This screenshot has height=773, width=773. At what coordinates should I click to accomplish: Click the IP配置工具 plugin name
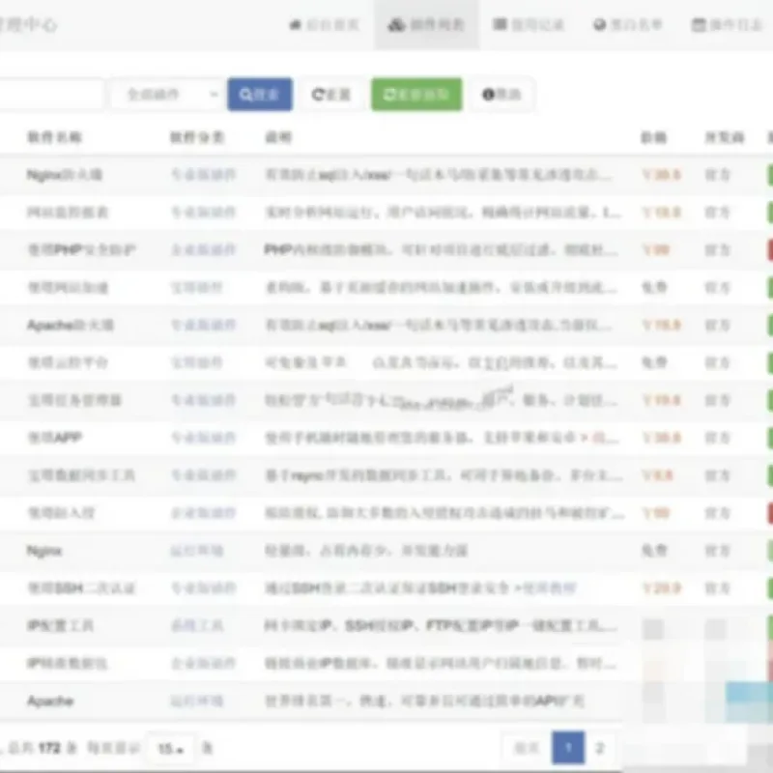60,625
